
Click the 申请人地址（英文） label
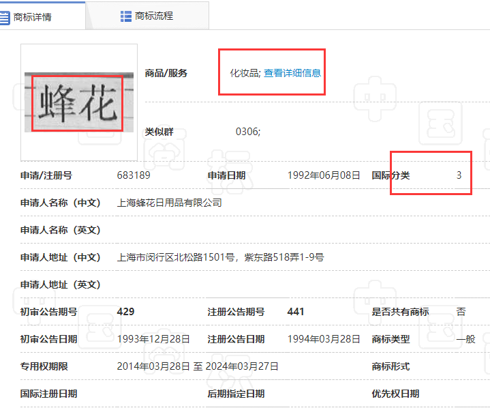point(60,285)
